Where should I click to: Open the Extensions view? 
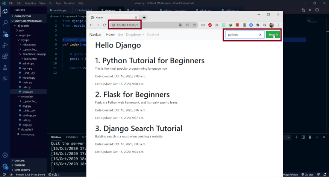coord(5,56)
